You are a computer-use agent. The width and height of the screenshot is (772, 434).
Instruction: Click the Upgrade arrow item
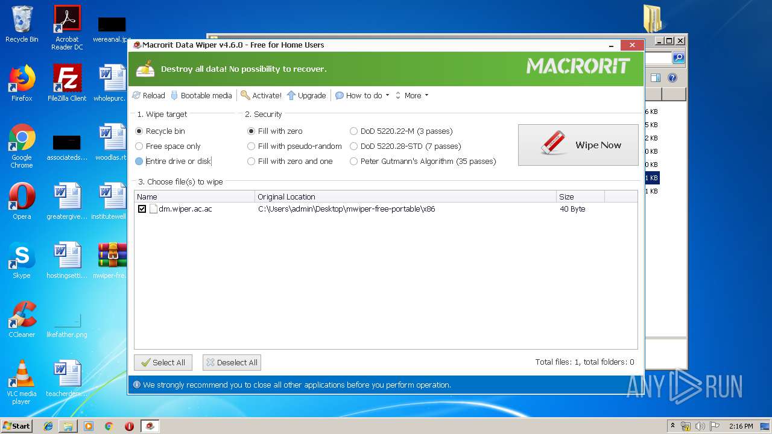[306, 95]
